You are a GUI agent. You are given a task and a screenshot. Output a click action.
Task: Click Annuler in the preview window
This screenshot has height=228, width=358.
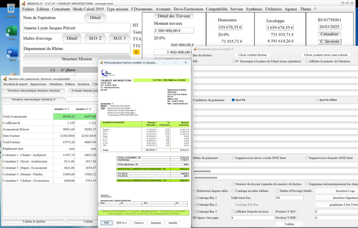coord(173,223)
